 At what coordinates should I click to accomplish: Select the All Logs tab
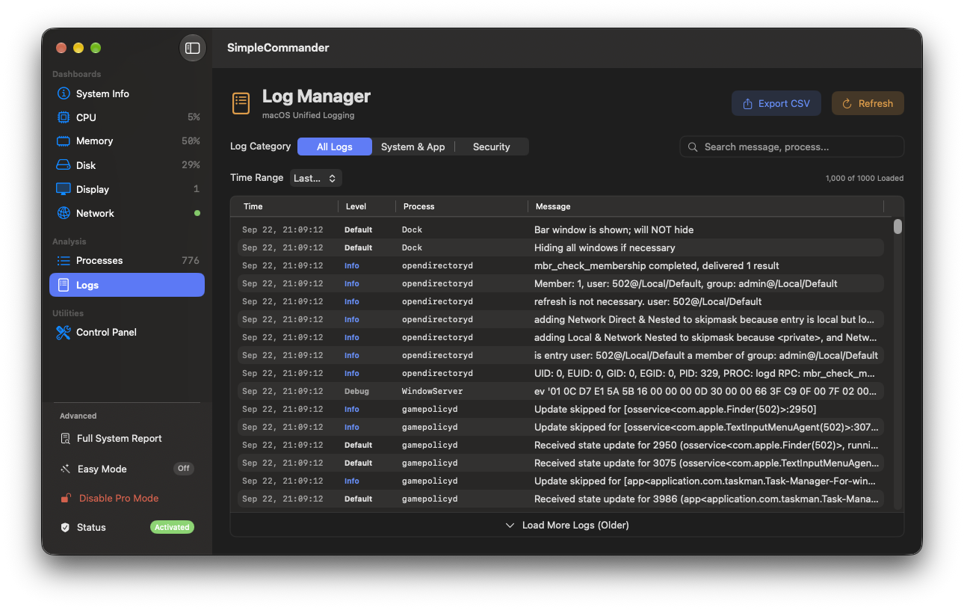335,147
